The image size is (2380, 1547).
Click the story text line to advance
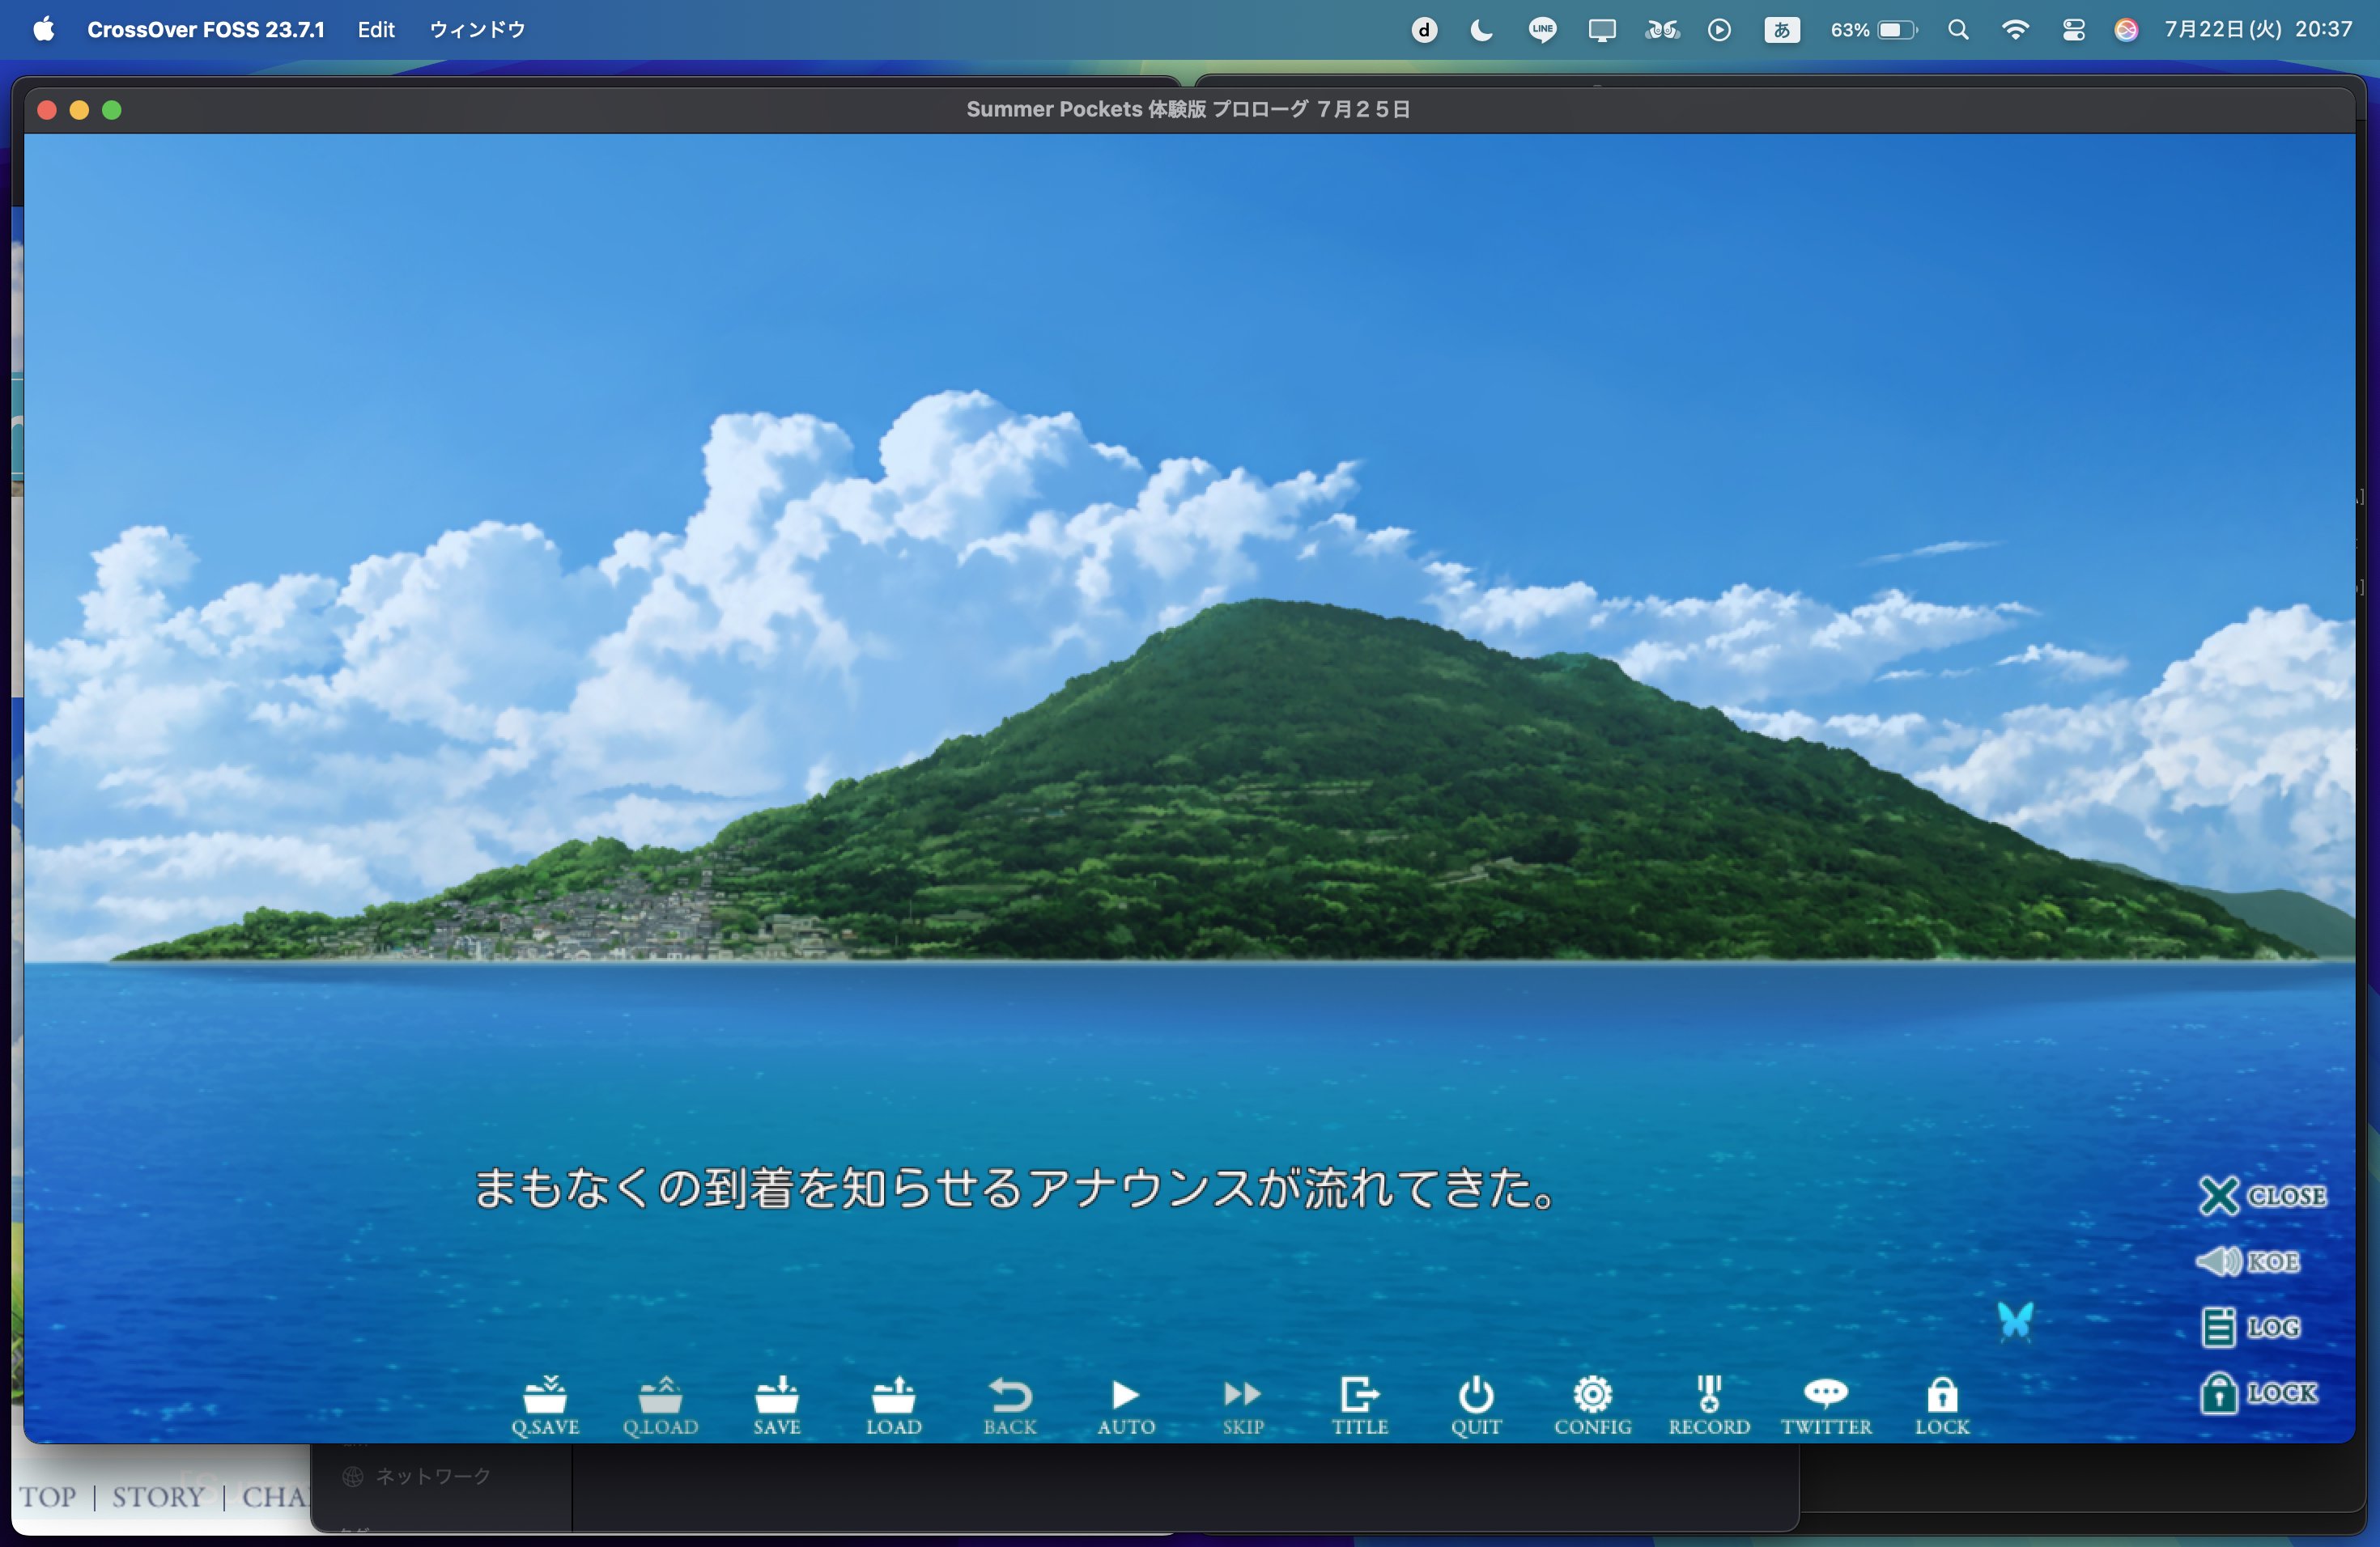click(1014, 1189)
